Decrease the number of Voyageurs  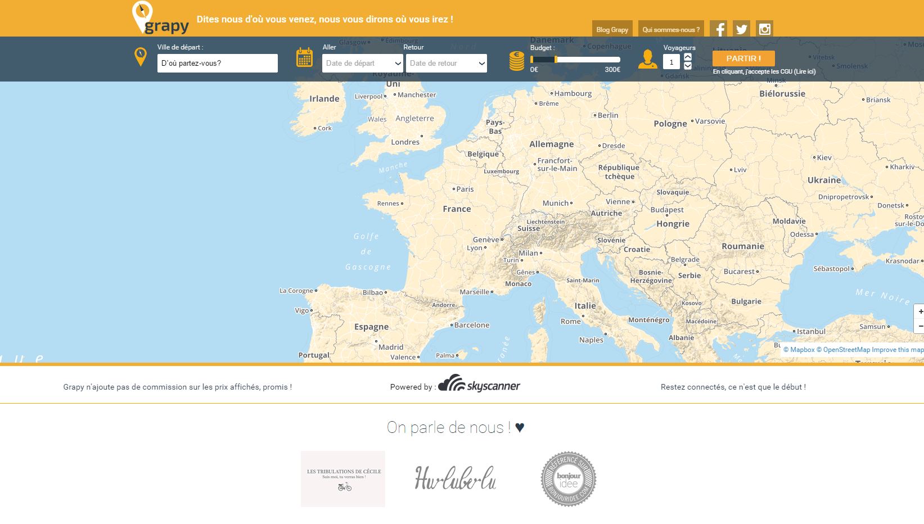687,66
